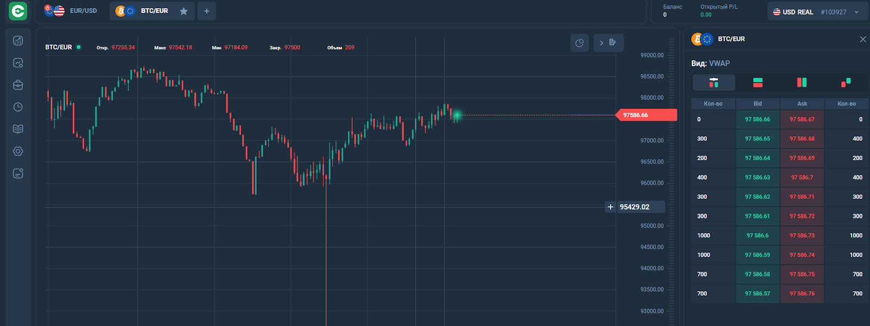
Task: Click the 97 586.66 bid price cell
Action: pyautogui.click(x=757, y=120)
